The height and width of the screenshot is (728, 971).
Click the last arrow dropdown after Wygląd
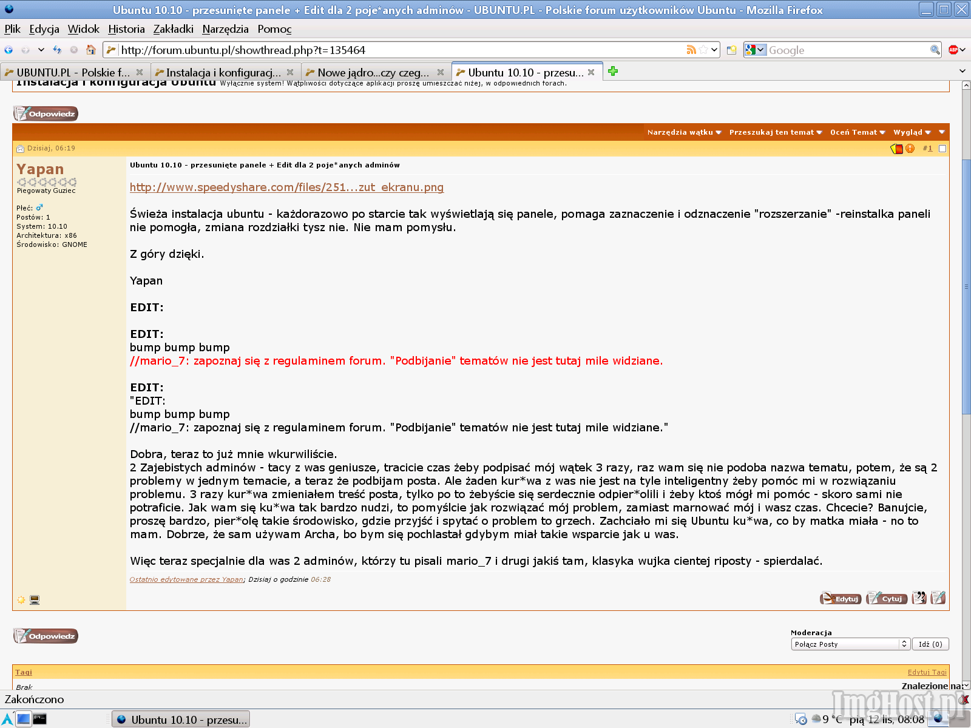(942, 132)
